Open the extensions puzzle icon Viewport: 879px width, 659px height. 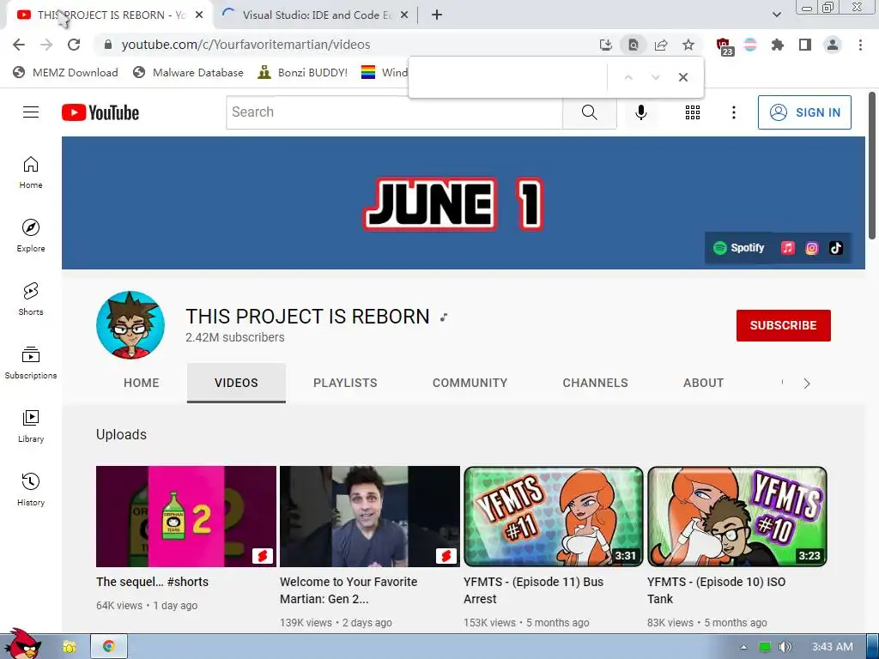tap(778, 45)
